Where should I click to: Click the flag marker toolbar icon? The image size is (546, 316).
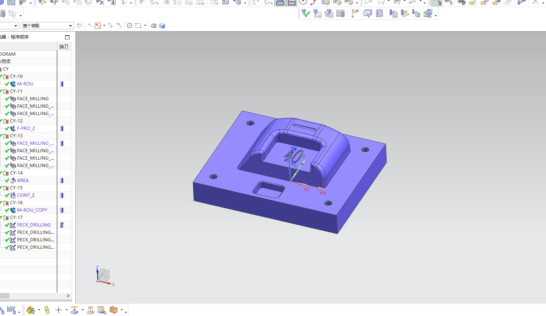coord(355,14)
